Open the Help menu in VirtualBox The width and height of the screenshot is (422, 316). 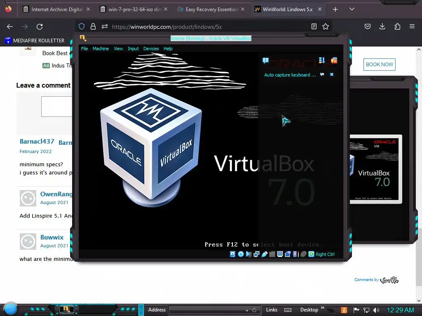pyautogui.click(x=168, y=49)
